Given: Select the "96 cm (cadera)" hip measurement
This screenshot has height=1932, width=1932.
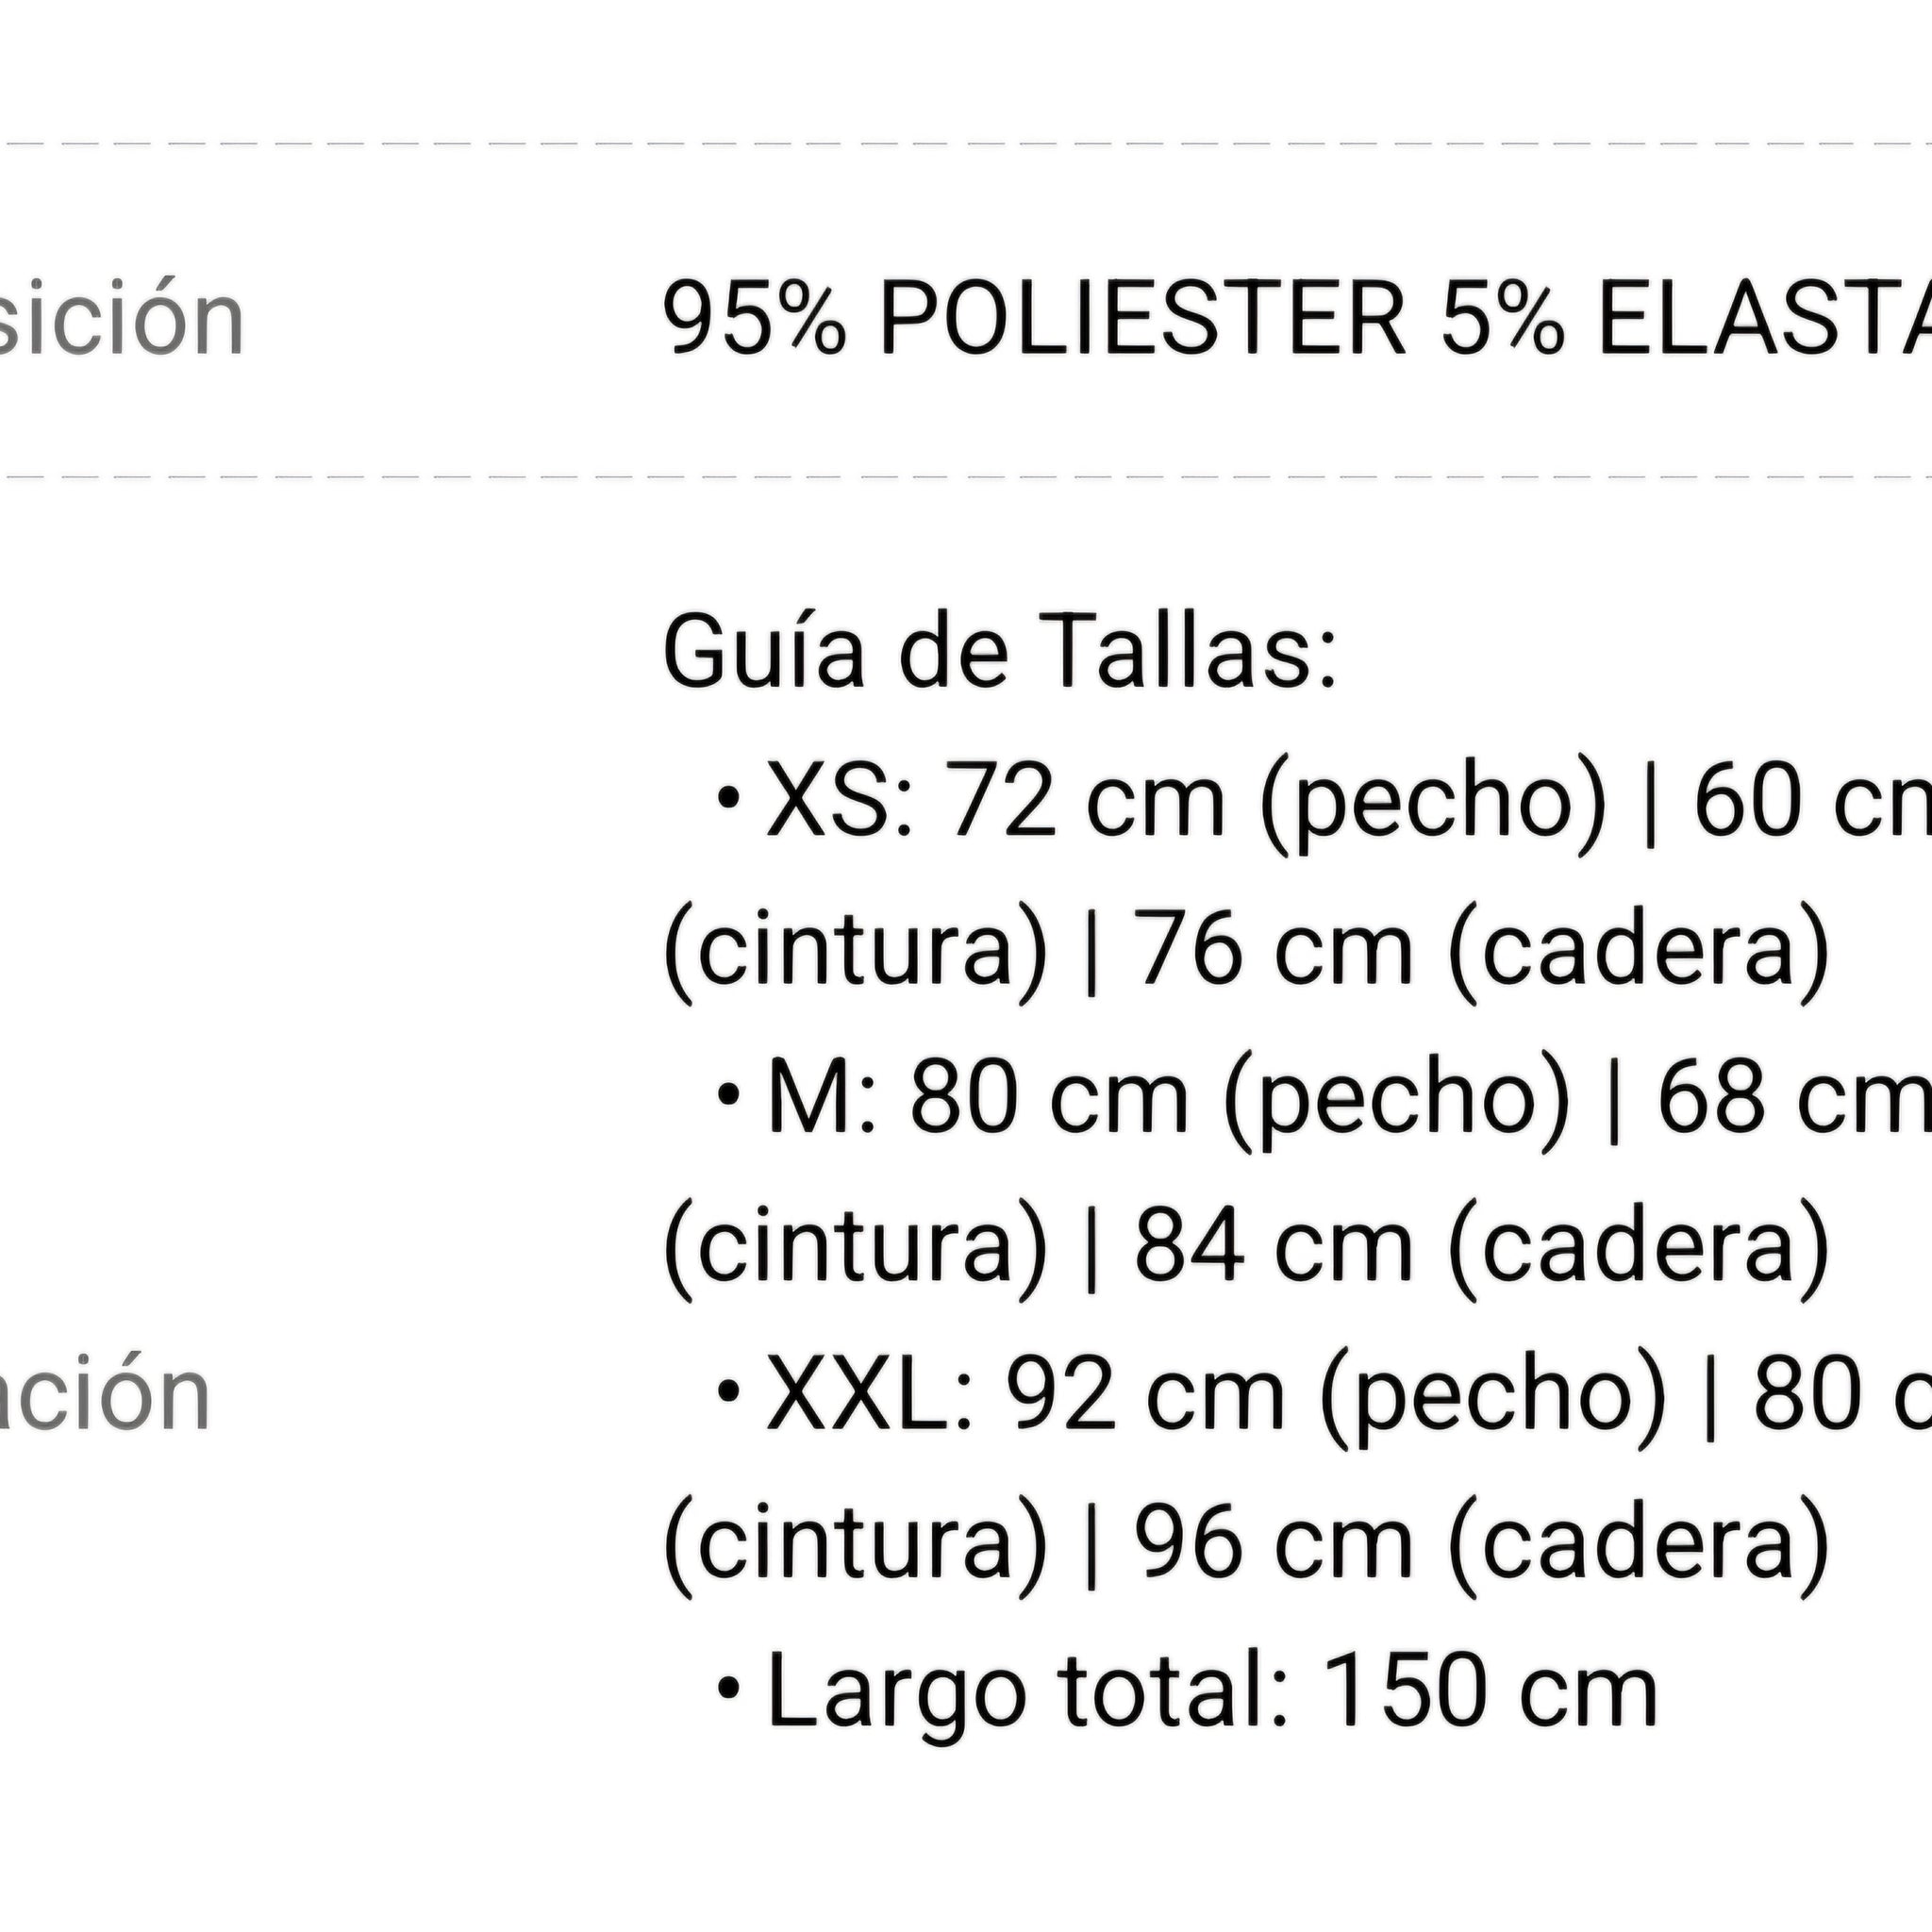Looking at the screenshot, I should pos(1481,1542).
